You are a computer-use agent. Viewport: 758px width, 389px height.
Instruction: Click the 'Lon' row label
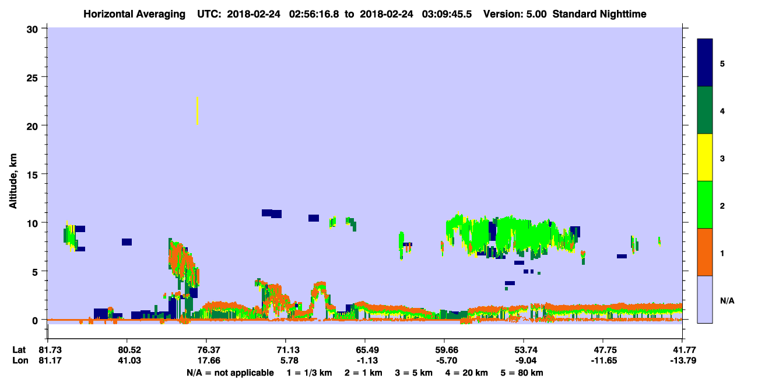(19, 361)
